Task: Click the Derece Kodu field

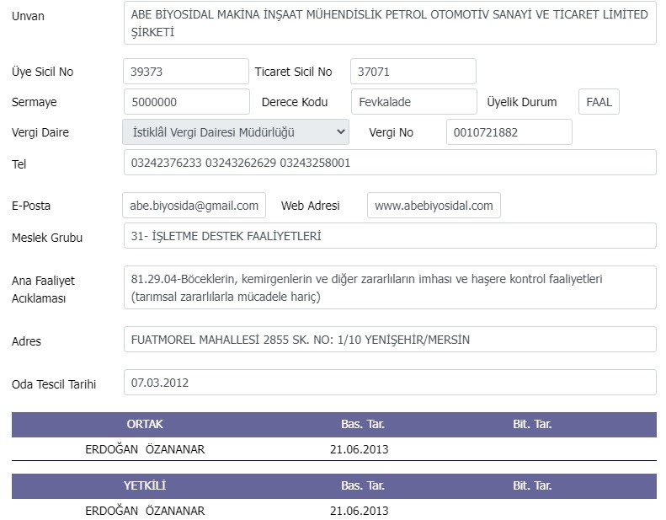Action: 413,102
